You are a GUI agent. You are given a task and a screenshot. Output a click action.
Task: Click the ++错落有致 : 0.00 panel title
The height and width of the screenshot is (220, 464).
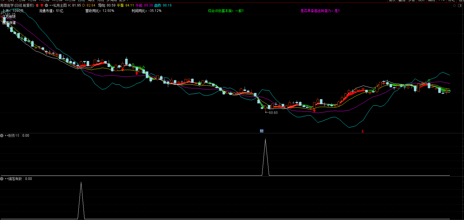18,179
